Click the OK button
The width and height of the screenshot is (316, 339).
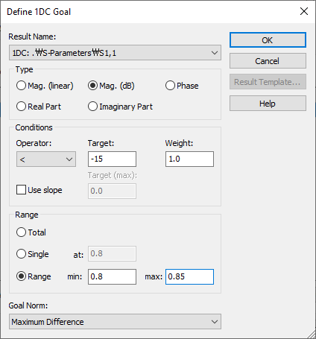pos(268,40)
